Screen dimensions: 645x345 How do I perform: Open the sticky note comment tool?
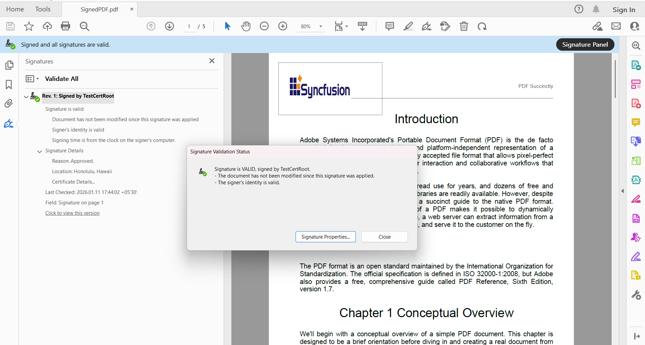tap(389, 26)
